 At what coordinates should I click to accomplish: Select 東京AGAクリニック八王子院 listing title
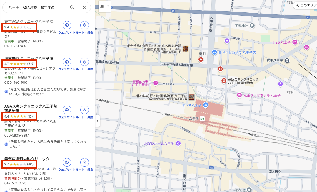coord(29,22)
